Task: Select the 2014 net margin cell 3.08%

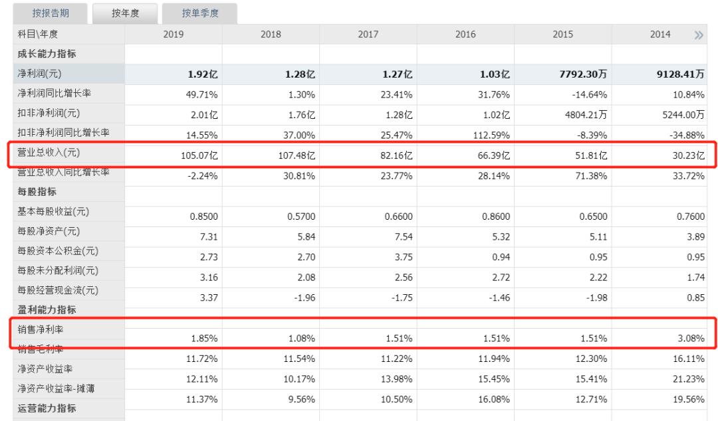Action: coord(691,339)
